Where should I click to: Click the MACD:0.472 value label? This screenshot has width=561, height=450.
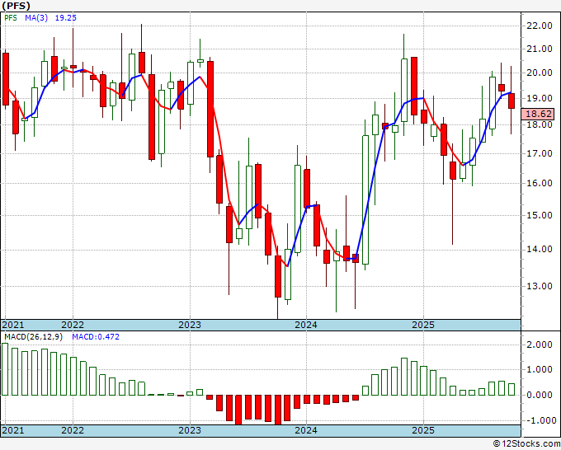(x=96, y=337)
